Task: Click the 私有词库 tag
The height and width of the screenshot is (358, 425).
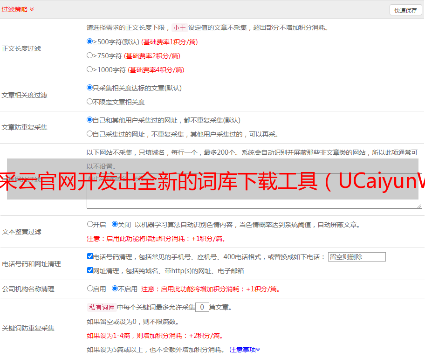Action: [102, 307]
